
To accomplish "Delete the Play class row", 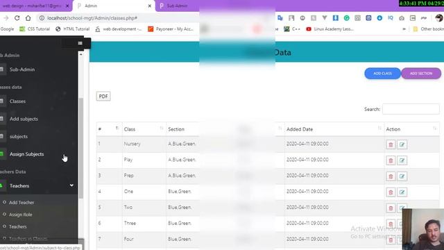I will pyautogui.click(x=391, y=160).
